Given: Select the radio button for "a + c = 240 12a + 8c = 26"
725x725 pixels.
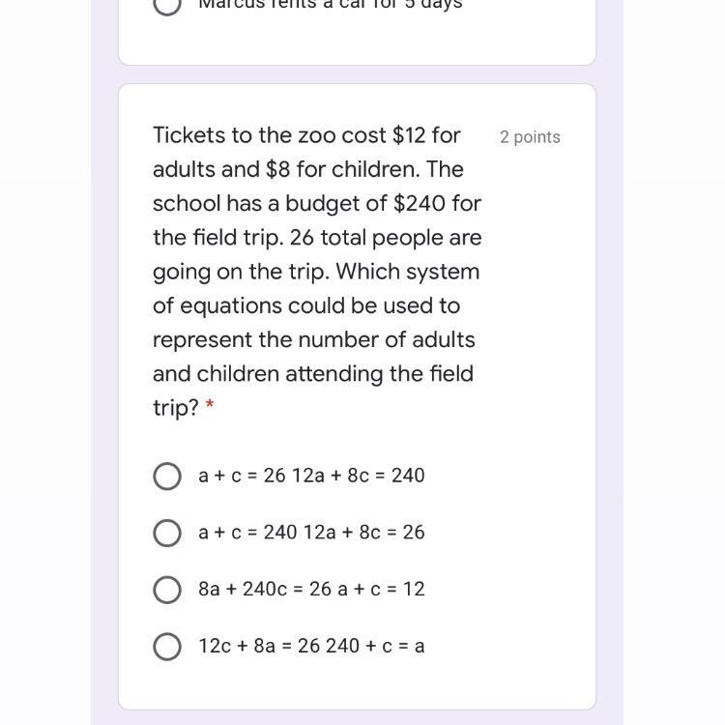Looking at the screenshot, I should click(167, 534).
